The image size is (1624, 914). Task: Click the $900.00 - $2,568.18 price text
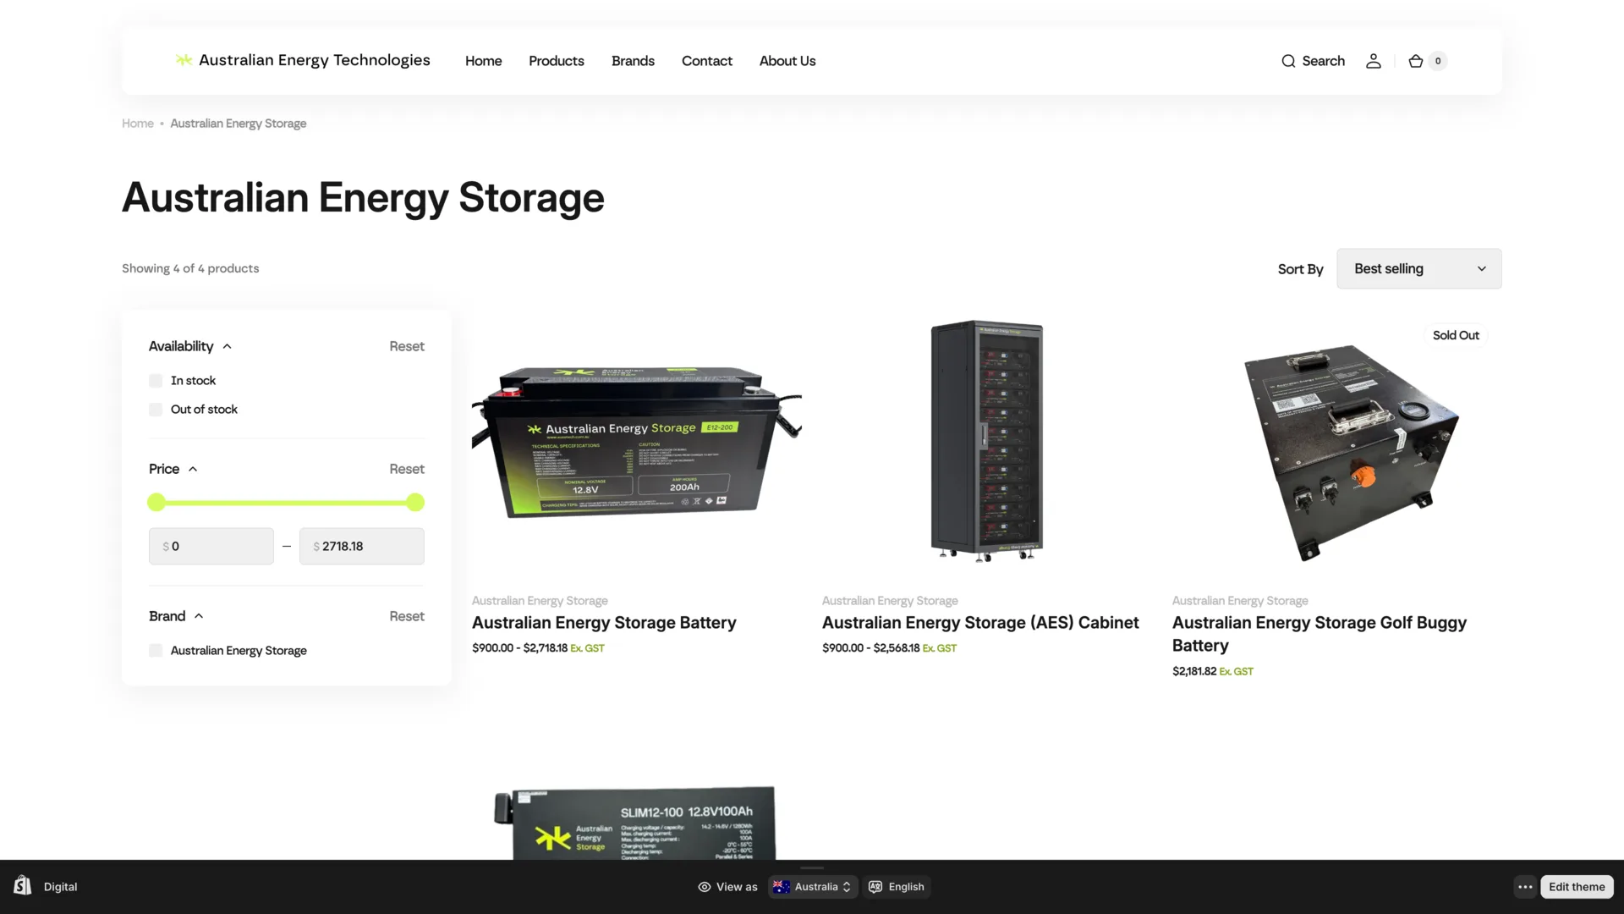click(x=870, y=648)
